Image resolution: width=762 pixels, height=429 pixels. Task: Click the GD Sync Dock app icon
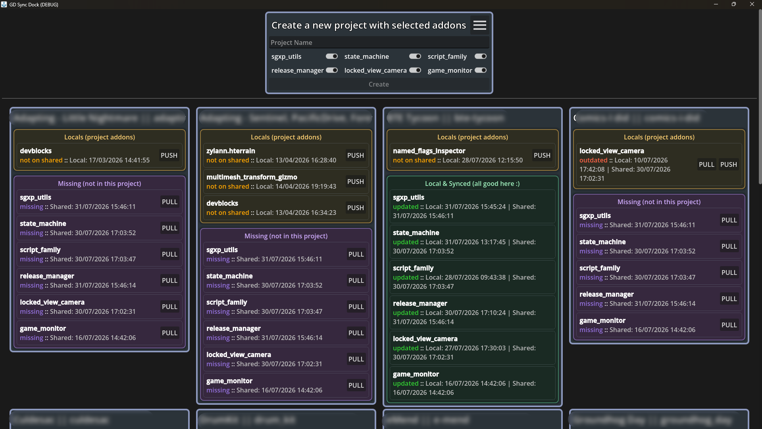point(4,4)
